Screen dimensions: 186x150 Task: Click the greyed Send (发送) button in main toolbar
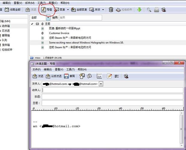click(x=31, y=10)
